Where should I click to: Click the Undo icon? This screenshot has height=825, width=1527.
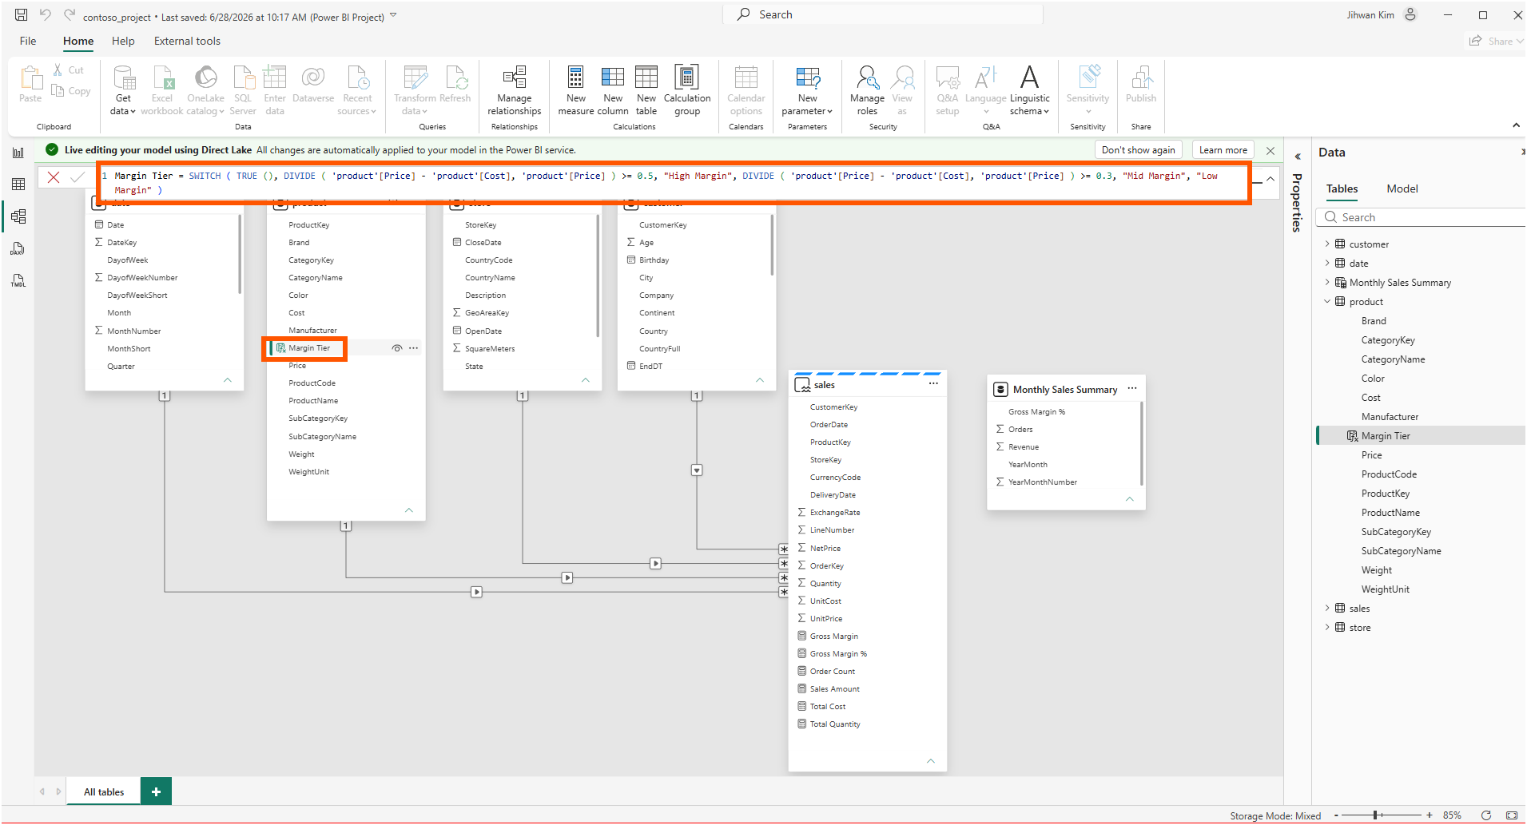point(46,15)
